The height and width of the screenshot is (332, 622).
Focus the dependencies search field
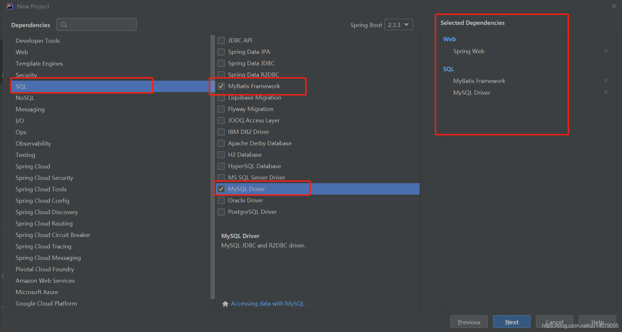pos(97,24)
